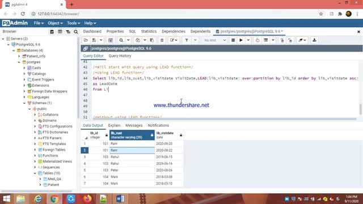Screen dimensions: 363x204
Task: Open Save options dropdown arrow
Action: (x=101, y=40)
